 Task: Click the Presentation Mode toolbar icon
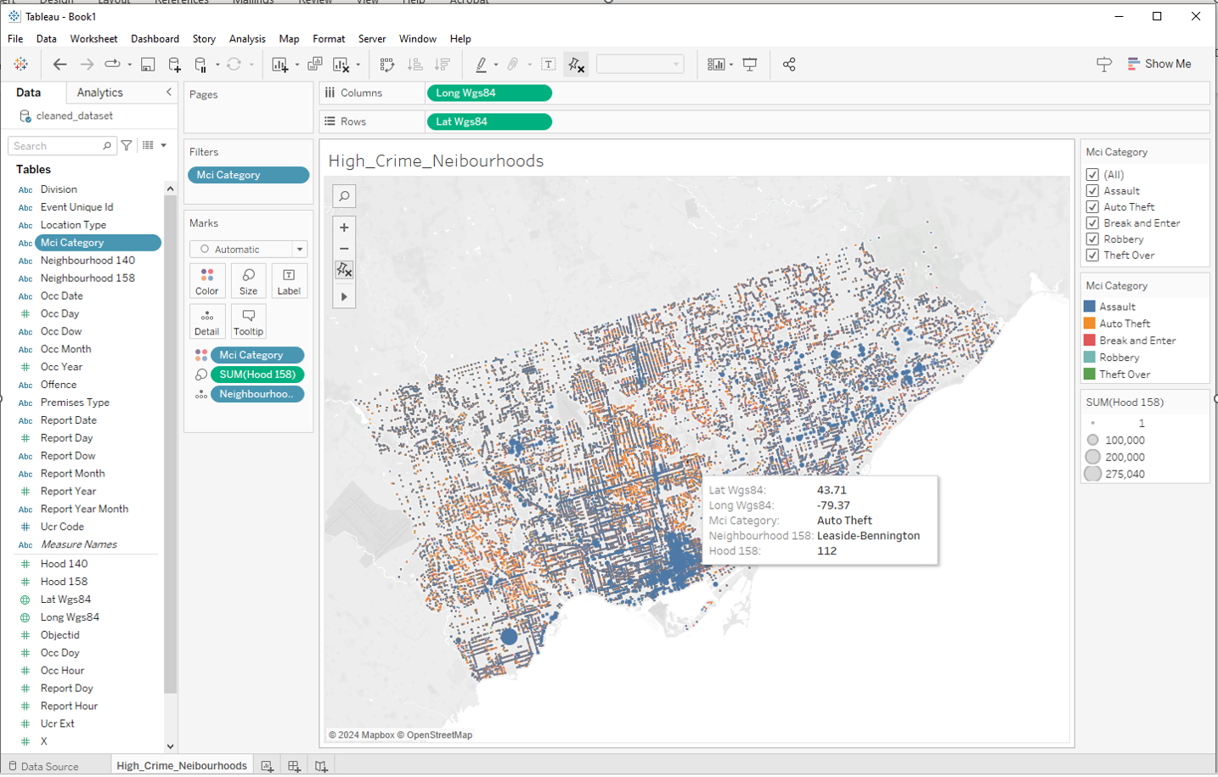pos(750,65)
